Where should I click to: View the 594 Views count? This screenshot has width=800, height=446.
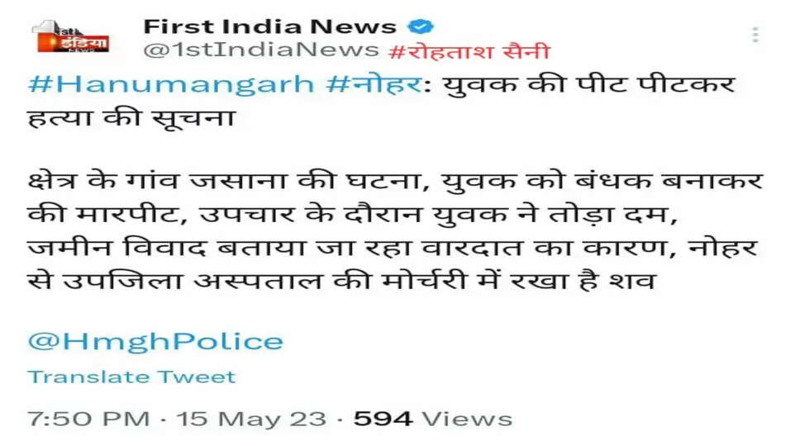click(x=433, y=419)
